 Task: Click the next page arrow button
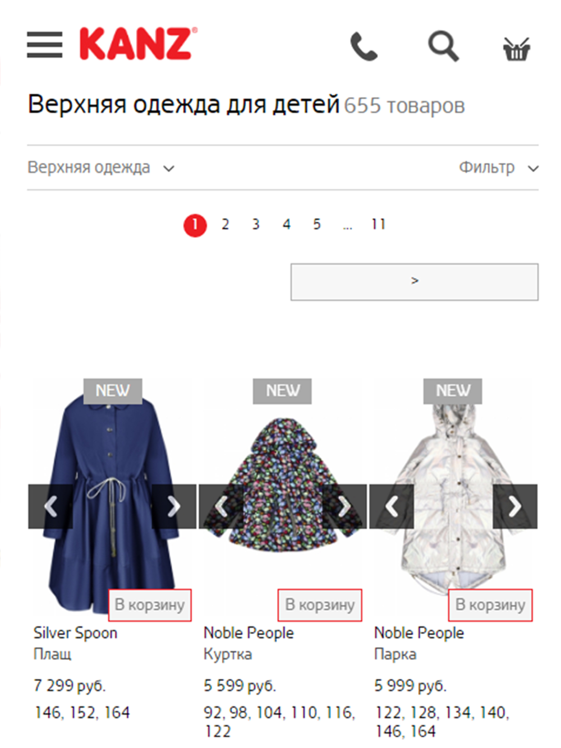click(415, 281)
